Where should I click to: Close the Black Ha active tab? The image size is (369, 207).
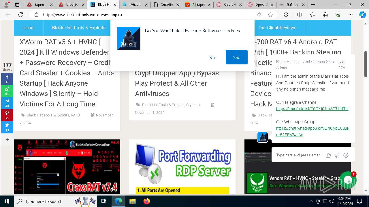pos(114,5)
